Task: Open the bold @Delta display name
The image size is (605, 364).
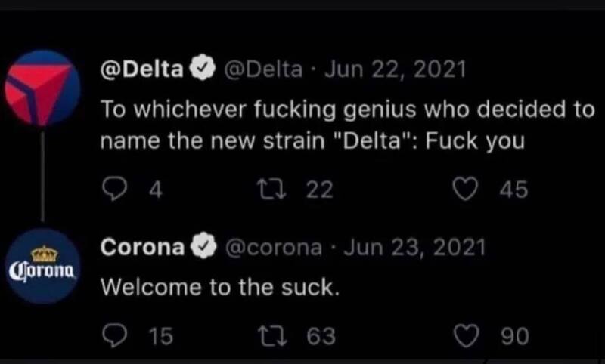Action: (141, 69)
